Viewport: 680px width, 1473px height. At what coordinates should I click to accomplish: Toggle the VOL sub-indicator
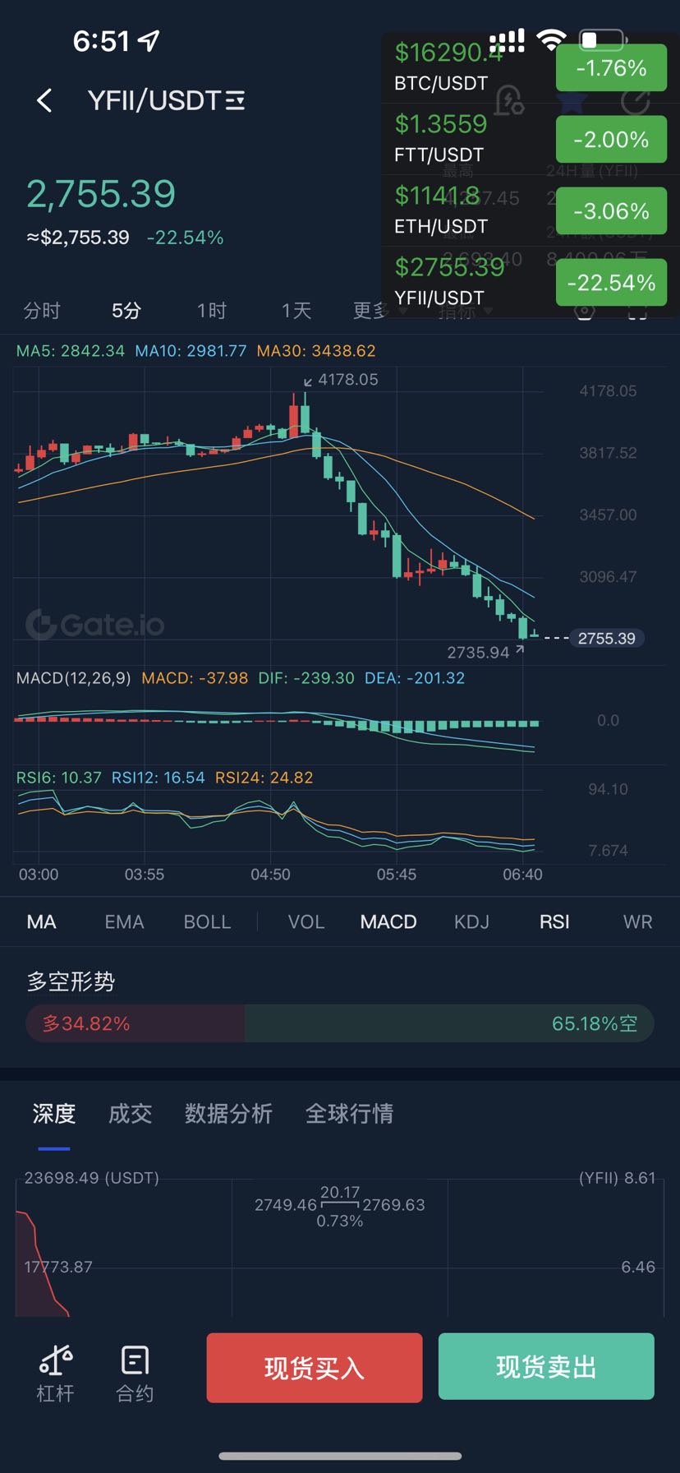306,921
